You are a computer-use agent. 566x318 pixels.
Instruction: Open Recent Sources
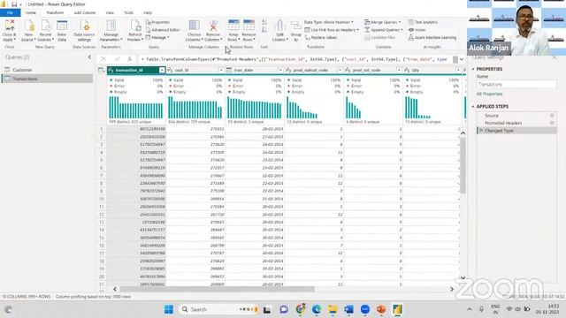45,31
